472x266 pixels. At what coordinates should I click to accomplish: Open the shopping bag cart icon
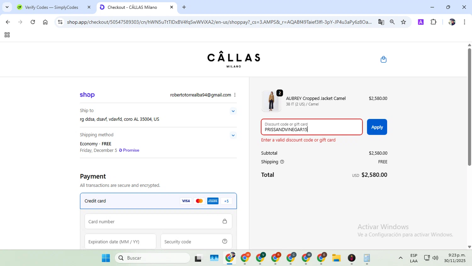(x=383, y=59)
